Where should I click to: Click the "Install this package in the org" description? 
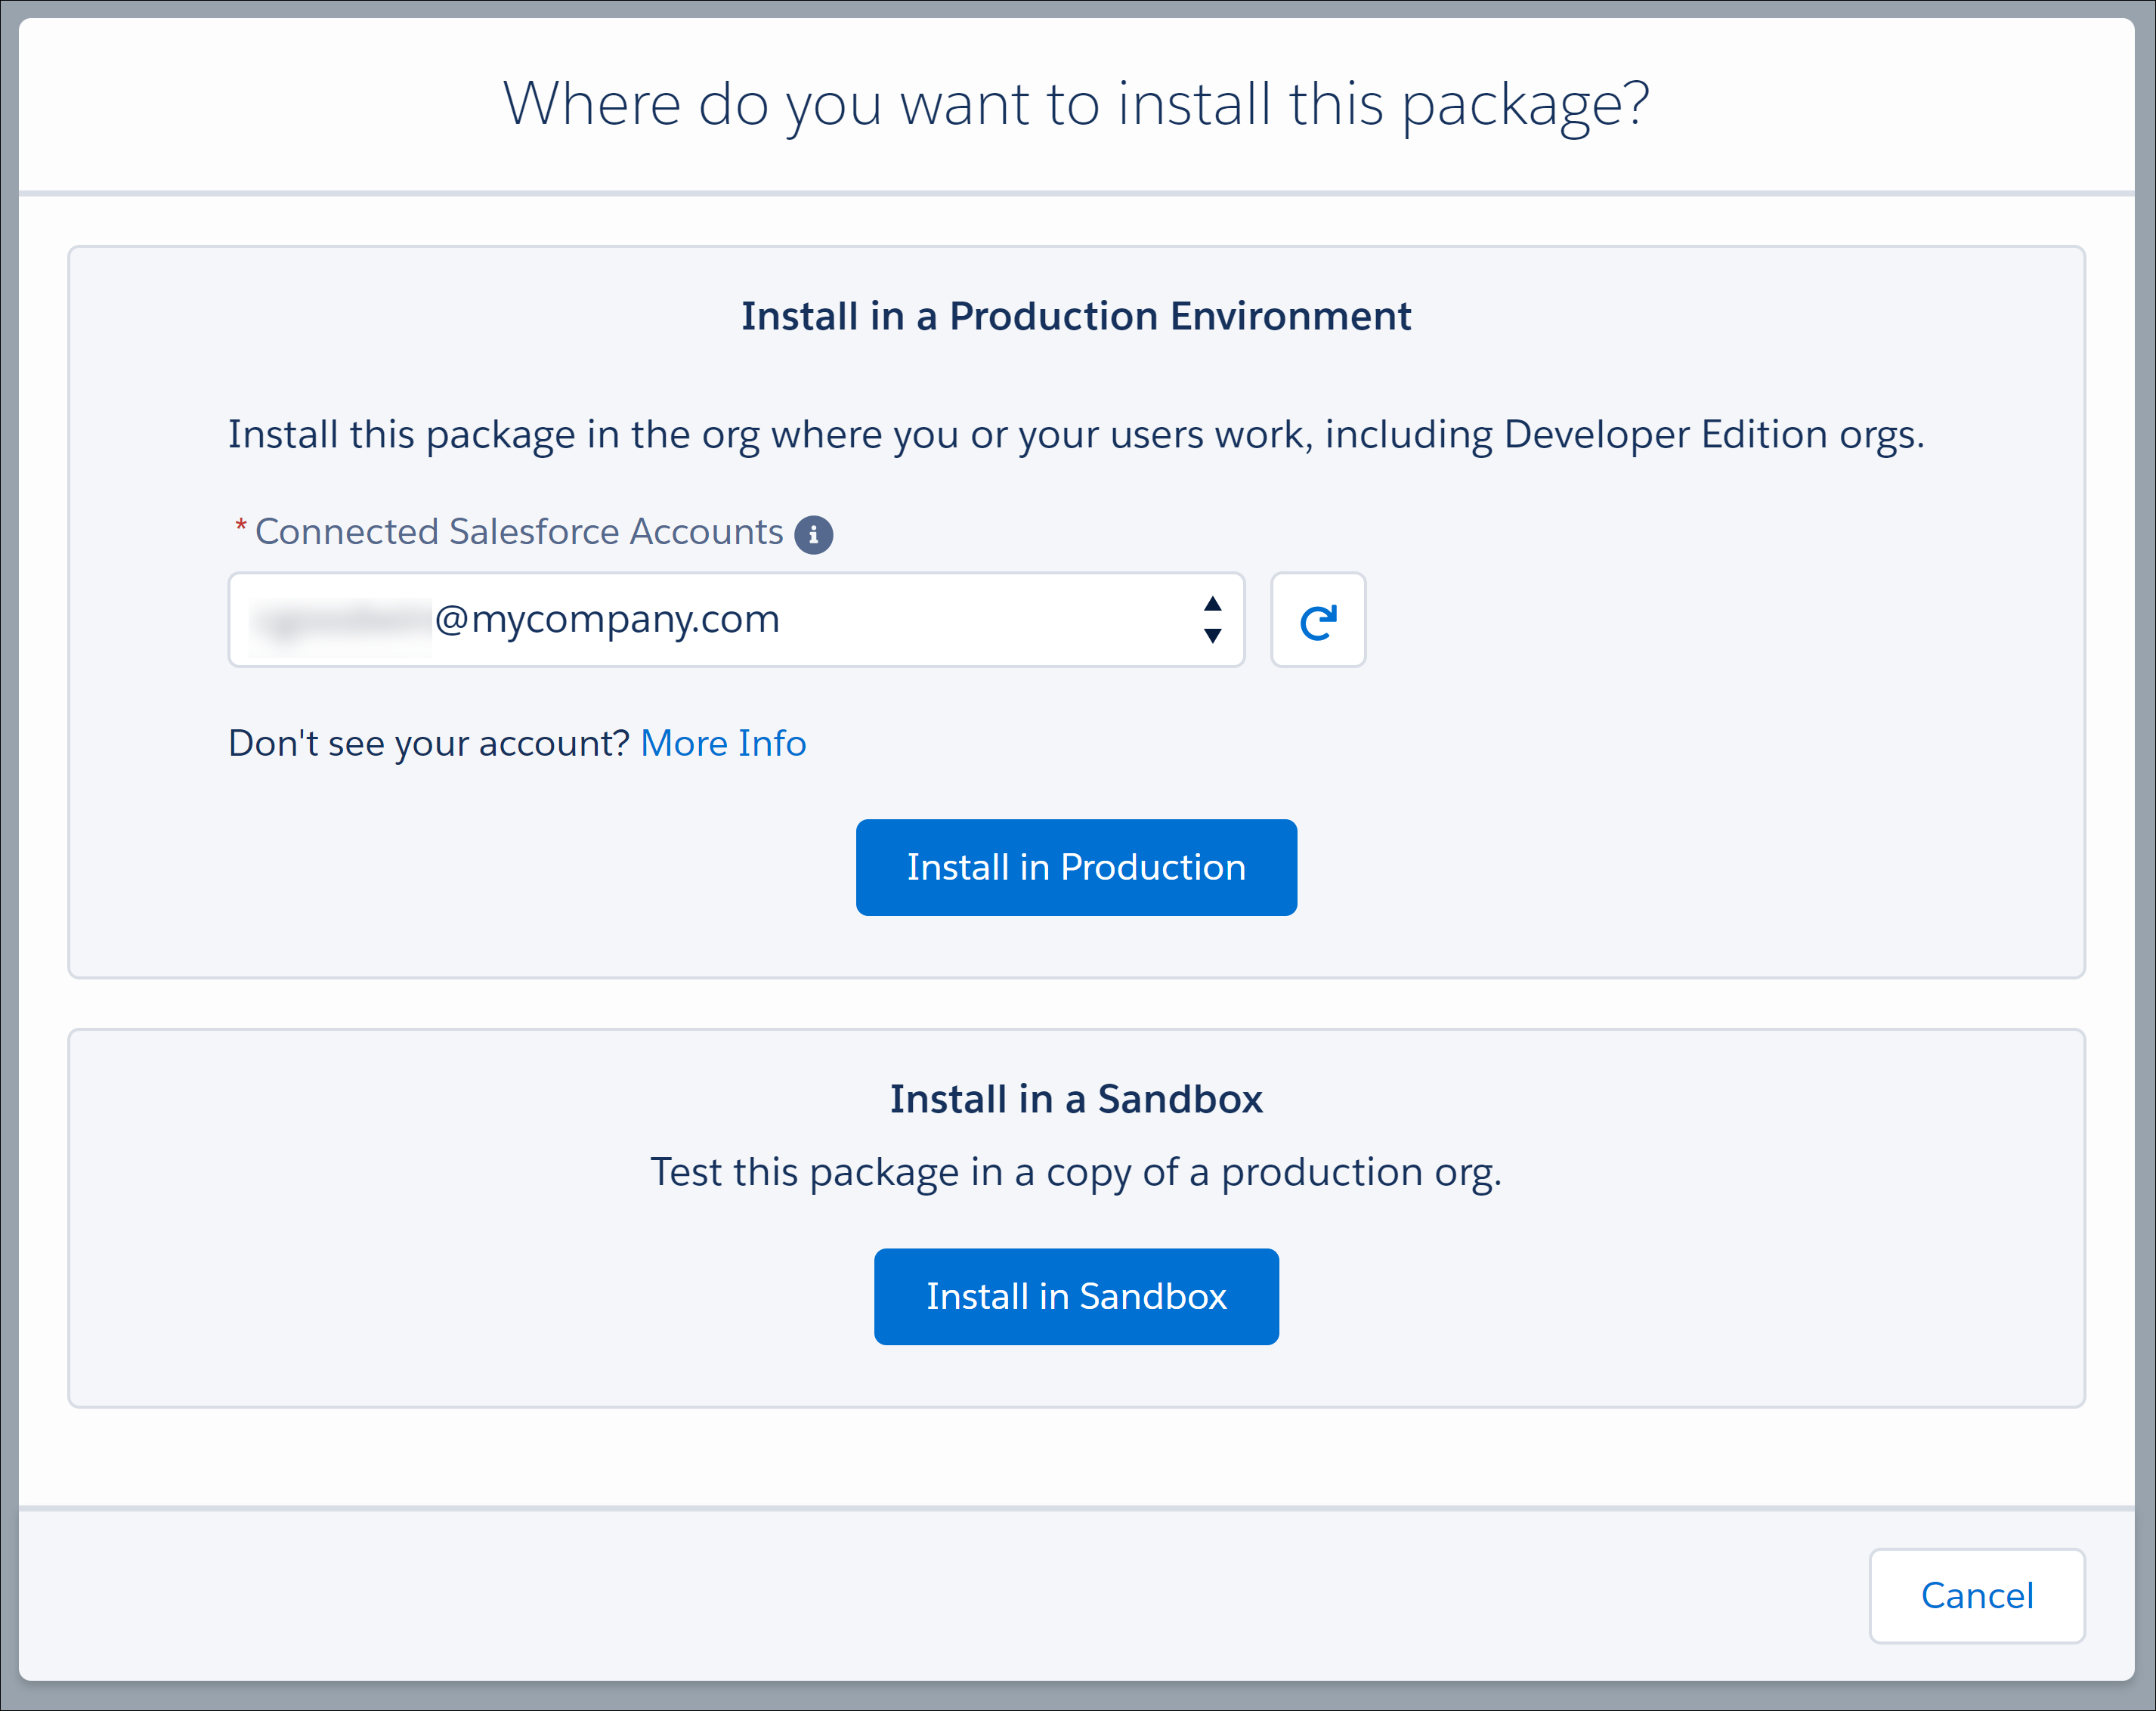click(1076, 435)
